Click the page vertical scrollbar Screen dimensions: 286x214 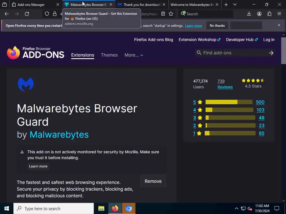coord(283,51)
